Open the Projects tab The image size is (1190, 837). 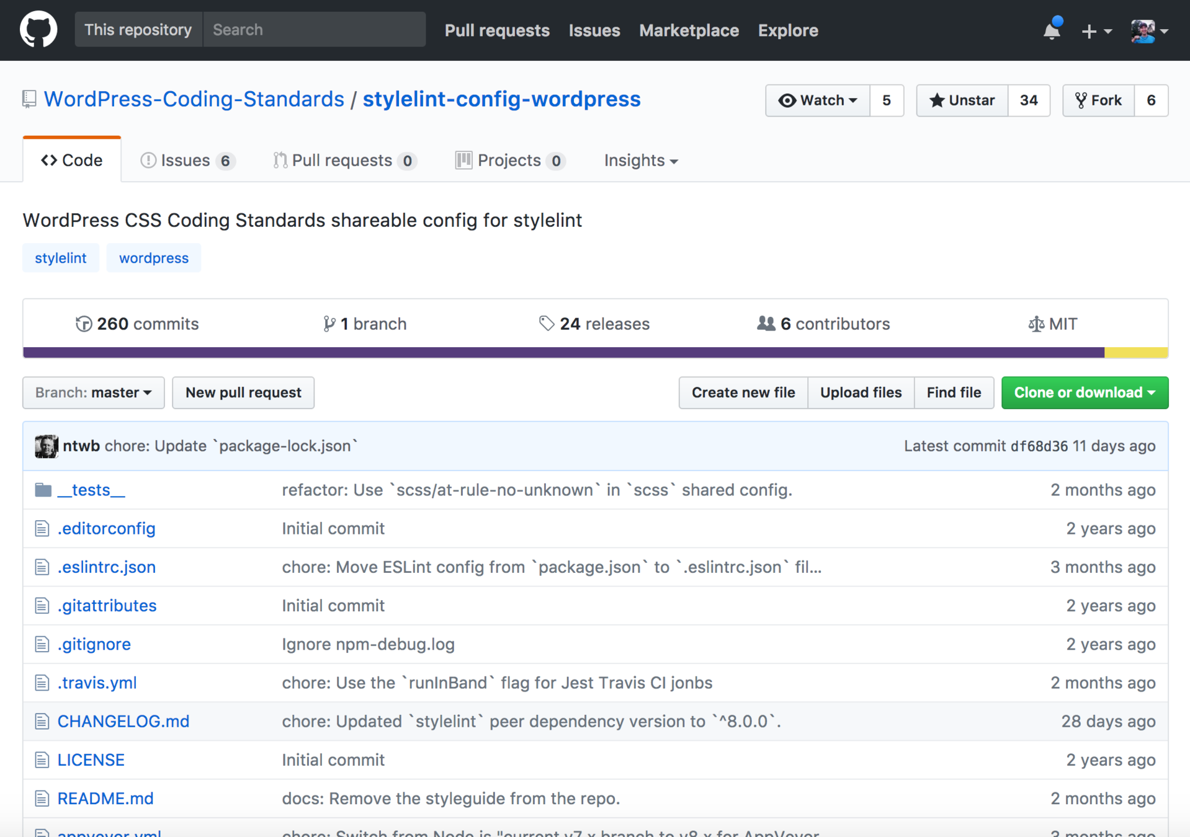pos(510,160)
